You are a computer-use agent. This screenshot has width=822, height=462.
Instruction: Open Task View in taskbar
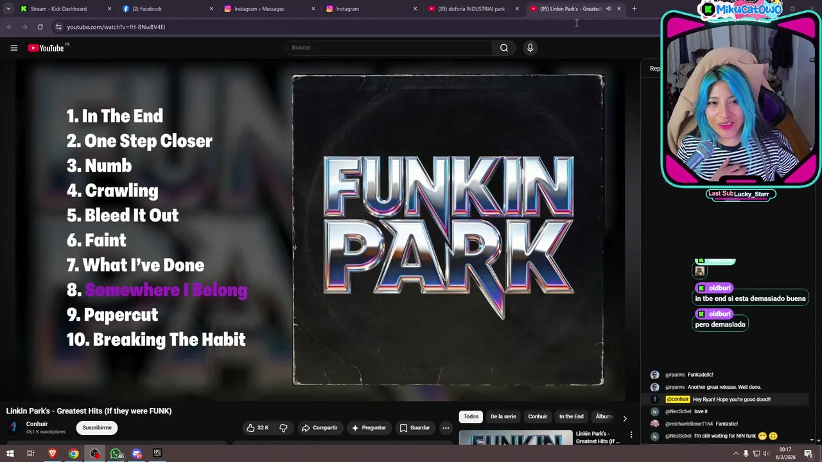(x=30, y=454)
